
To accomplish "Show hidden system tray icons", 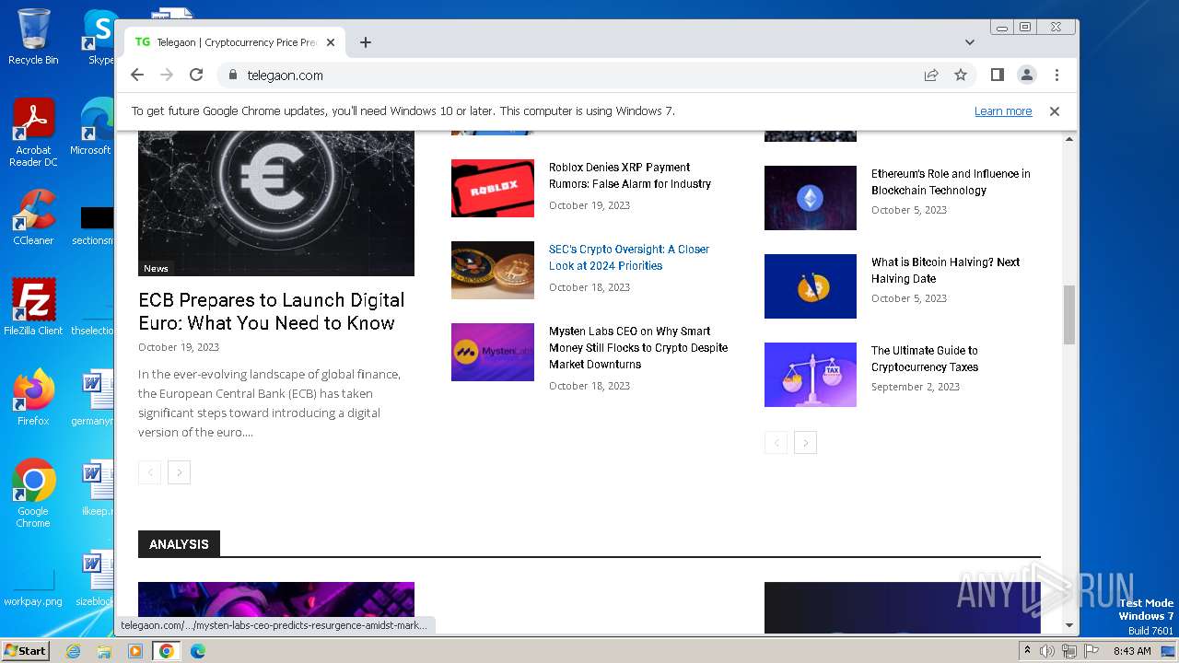I will 1027,650.
